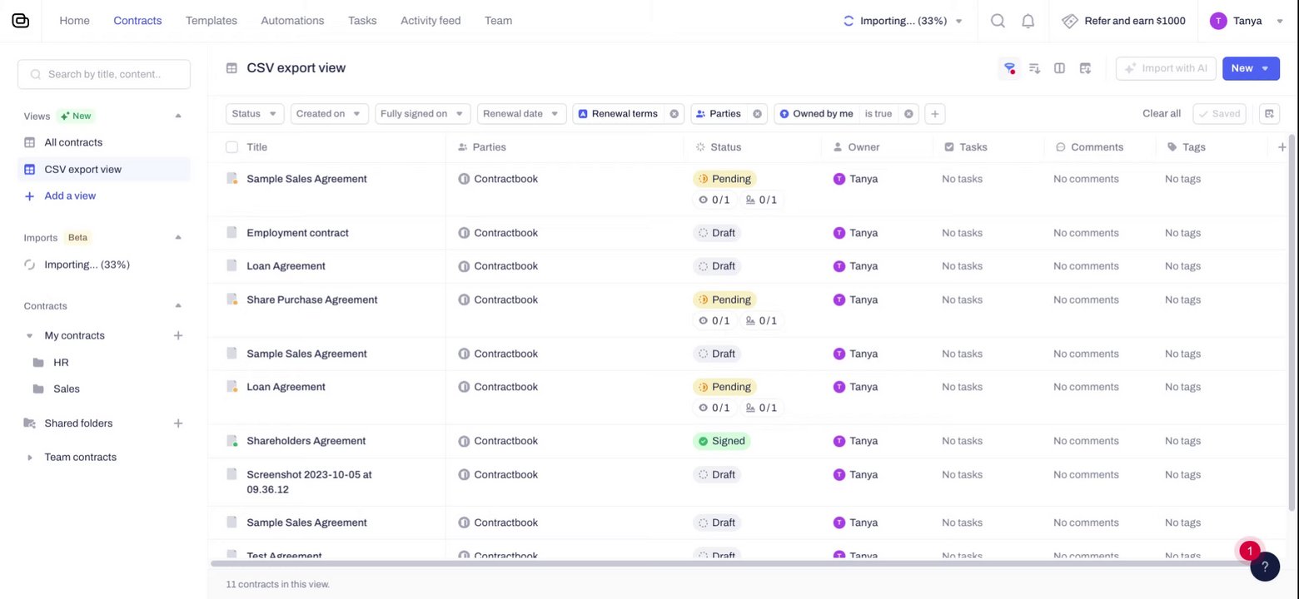Remove the Renewal terms filter
This screenshot has height=599, width=1299.
[674, 114]
